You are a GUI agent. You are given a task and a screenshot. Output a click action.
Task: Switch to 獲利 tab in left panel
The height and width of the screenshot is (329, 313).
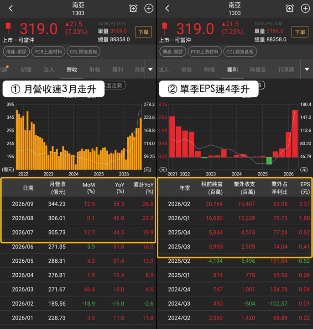point(117,69)
